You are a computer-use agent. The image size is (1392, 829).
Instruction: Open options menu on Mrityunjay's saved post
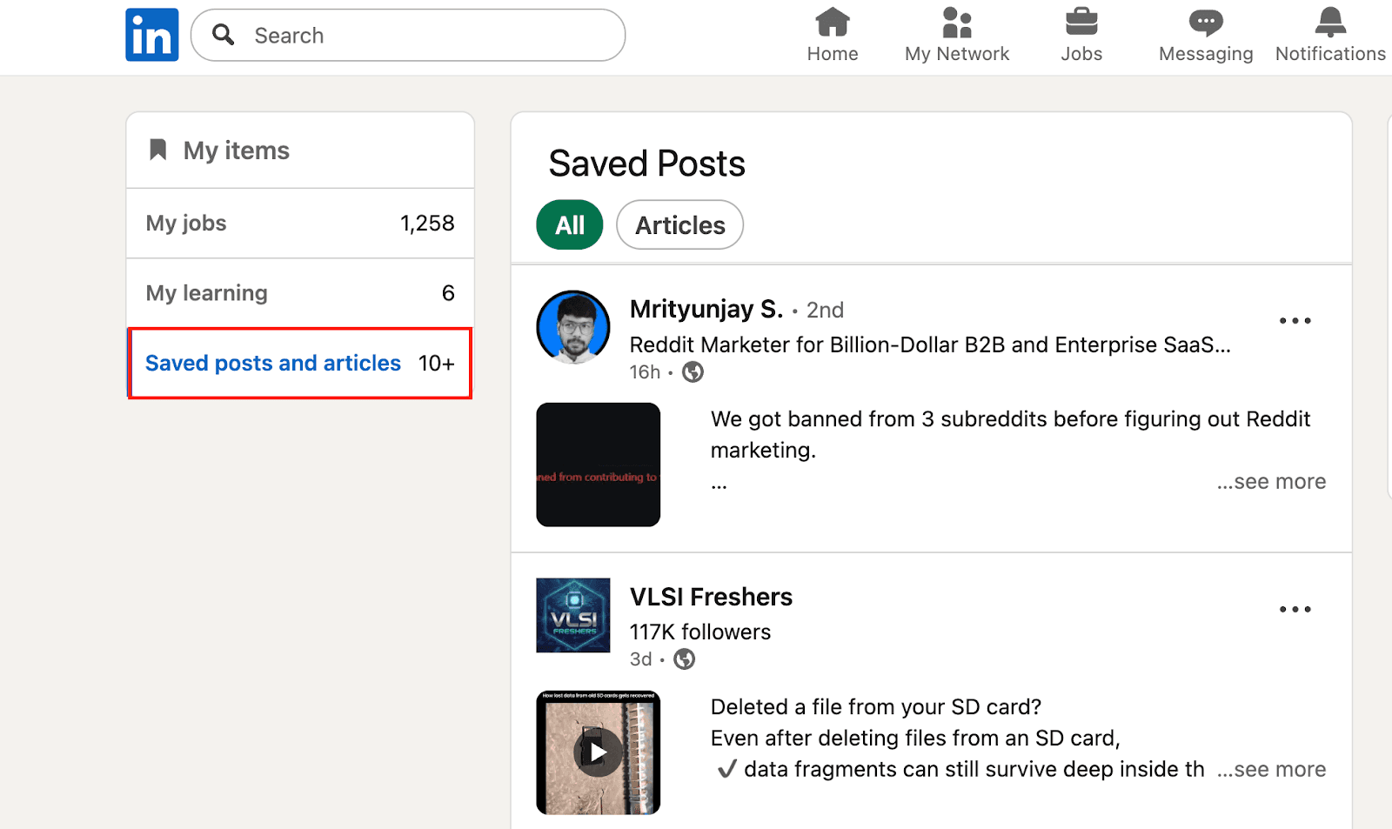(x=1295, y=320)
